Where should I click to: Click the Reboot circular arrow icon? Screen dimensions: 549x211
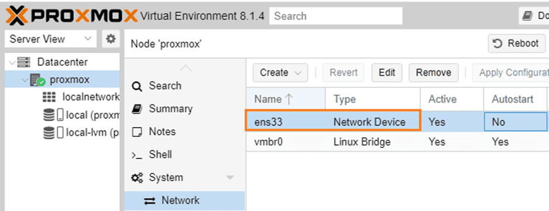click(498, 44)
